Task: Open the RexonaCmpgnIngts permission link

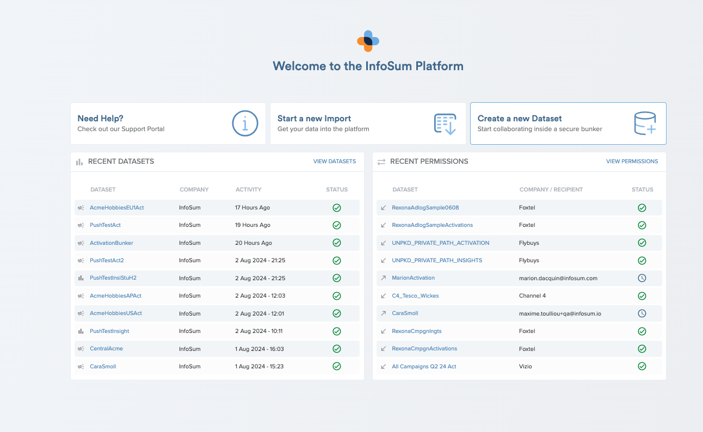Action: pyautogui.click(x=417, y=331)
